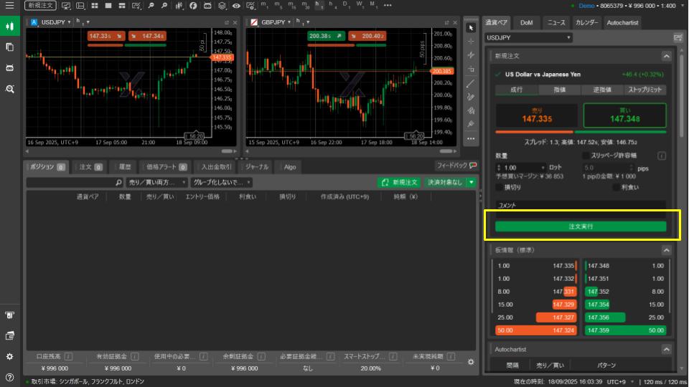Open the indicators f icon in toolbar

point(193,6)
